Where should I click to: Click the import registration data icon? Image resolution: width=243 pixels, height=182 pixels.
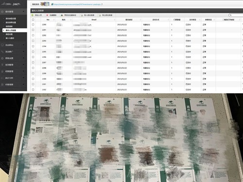point(82,15)
